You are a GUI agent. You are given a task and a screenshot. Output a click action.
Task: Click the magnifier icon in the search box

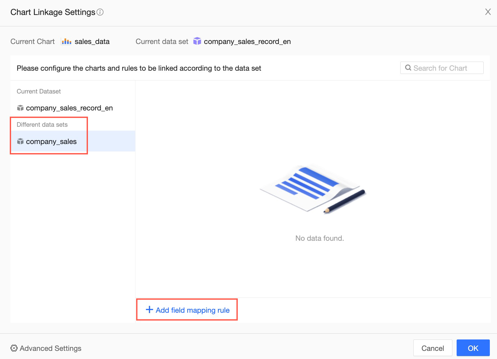click(x=408, y=68)
